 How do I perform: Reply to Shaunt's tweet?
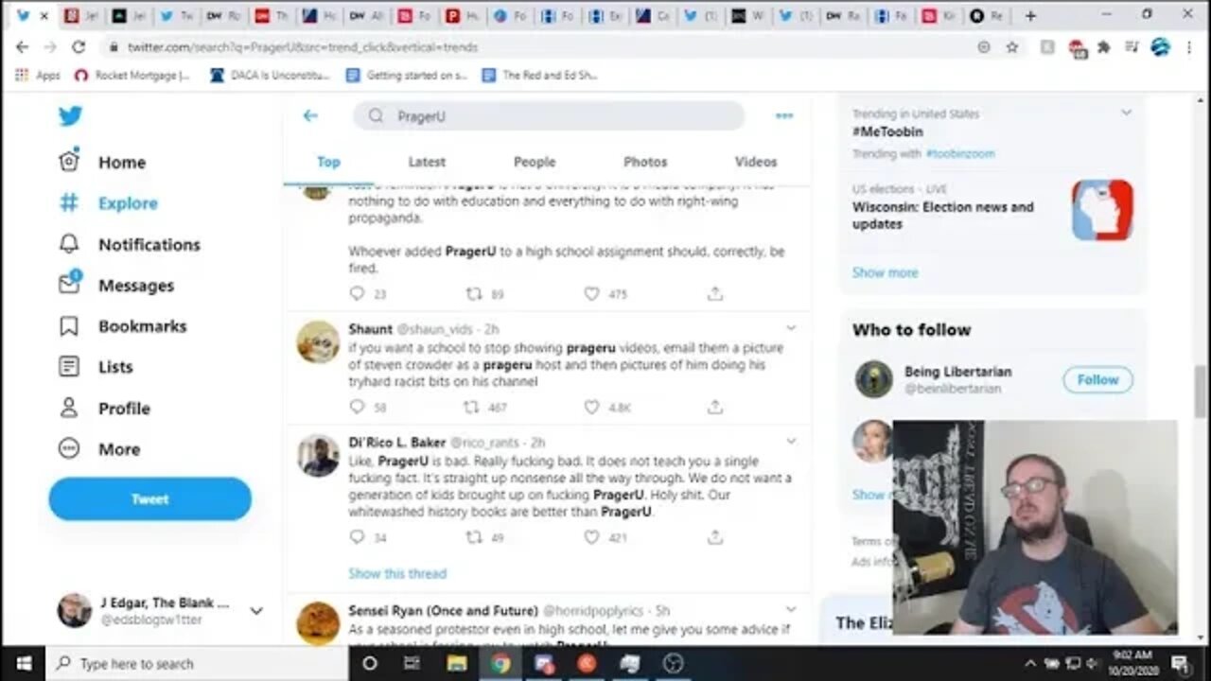(x=357, y=407)
